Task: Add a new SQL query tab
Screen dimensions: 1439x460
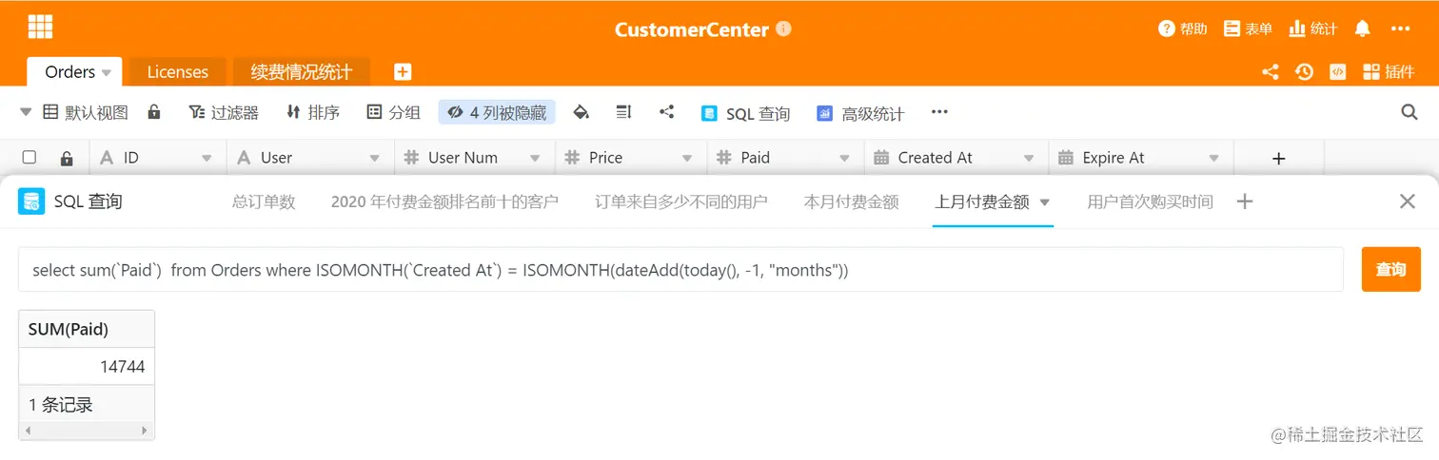Action: click(x=1244, y=201)
